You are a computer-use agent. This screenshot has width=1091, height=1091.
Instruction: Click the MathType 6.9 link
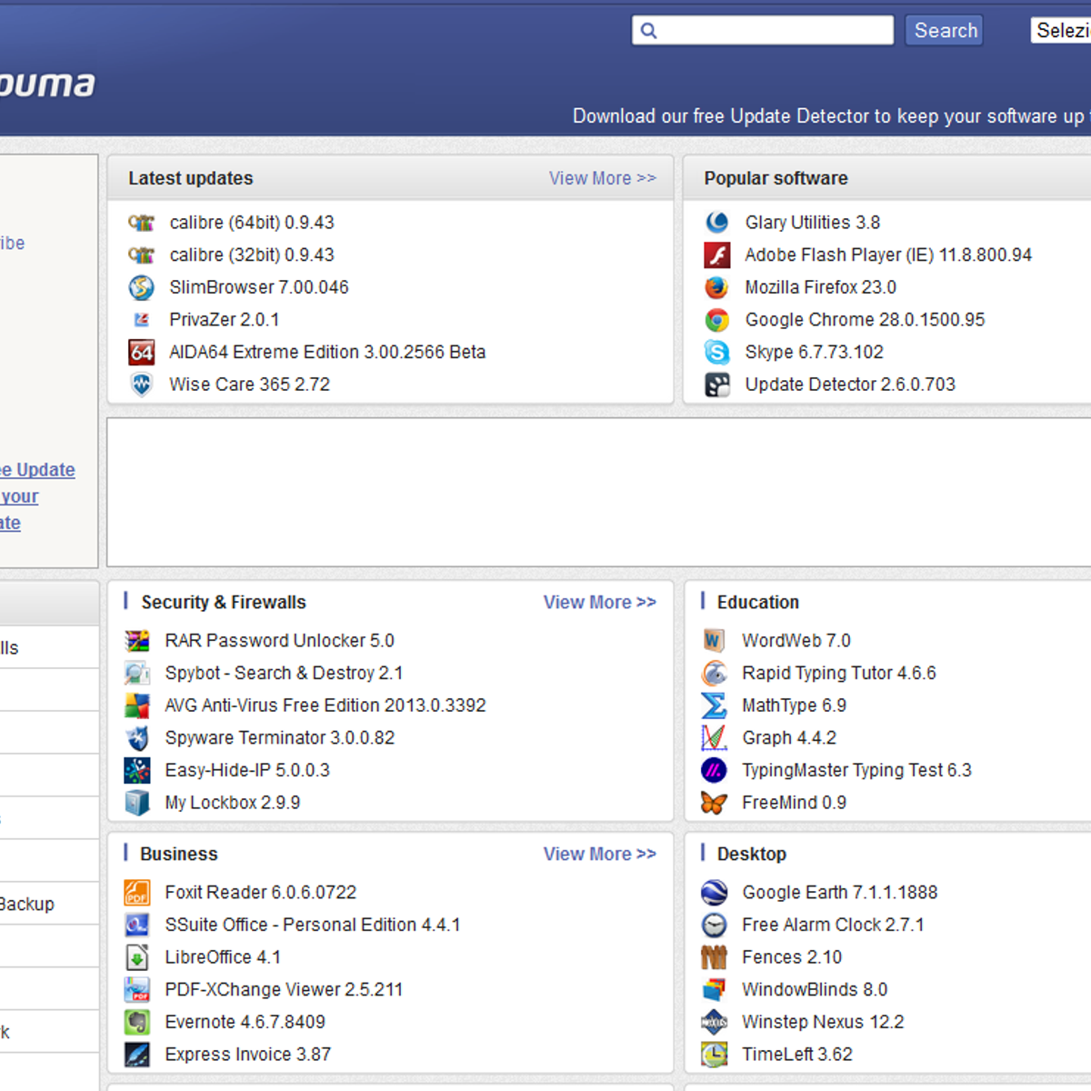(x=795, y=706)
